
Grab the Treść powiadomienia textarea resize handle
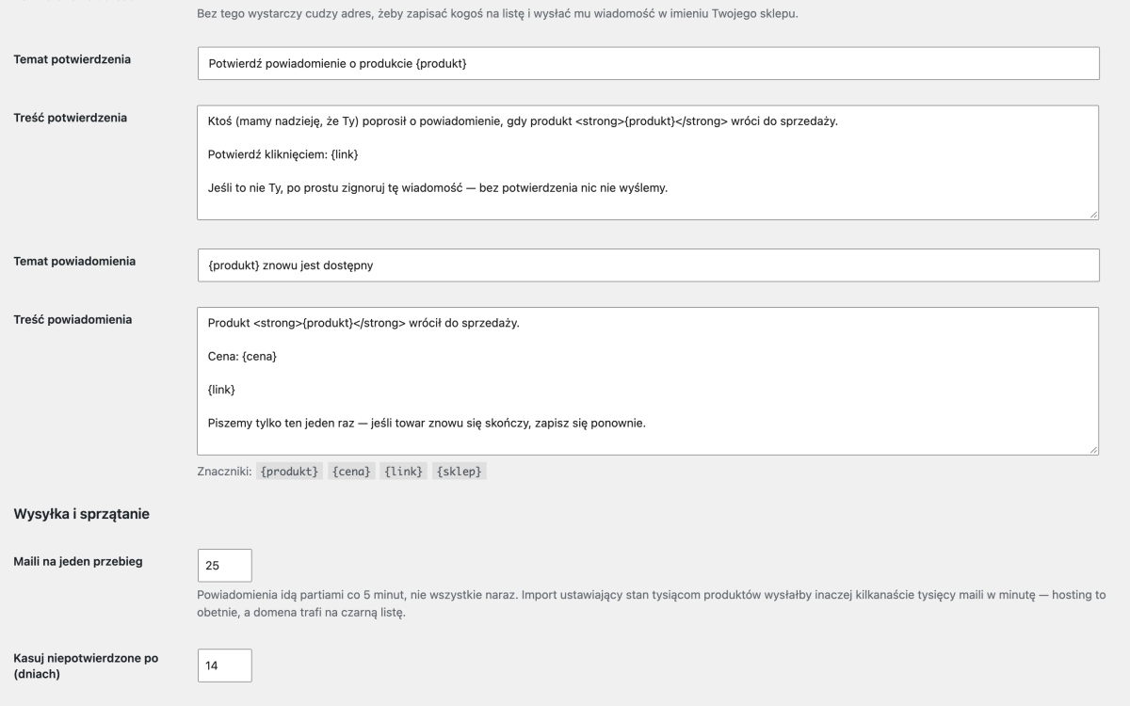pos(1093,450)
